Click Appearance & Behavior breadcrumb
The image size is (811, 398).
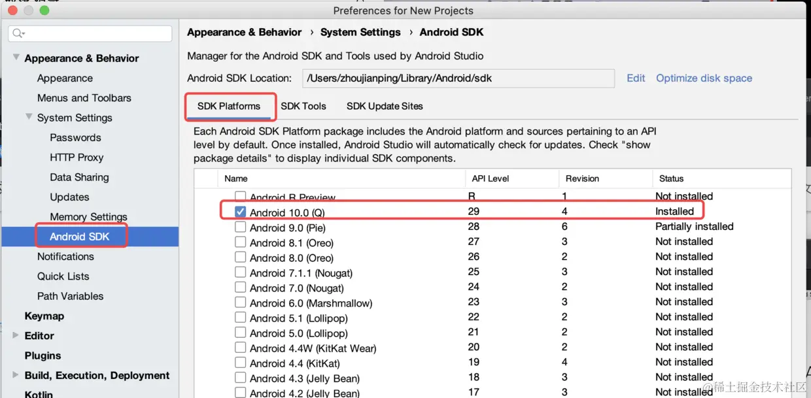tap(245, 32)
